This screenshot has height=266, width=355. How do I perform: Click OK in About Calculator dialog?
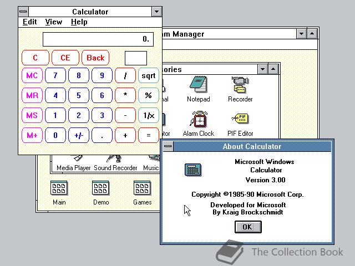pyautogui.click(x=248, y=227)
